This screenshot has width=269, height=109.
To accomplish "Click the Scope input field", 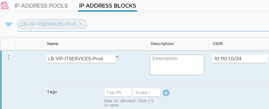I will click(x=147, y=92).
